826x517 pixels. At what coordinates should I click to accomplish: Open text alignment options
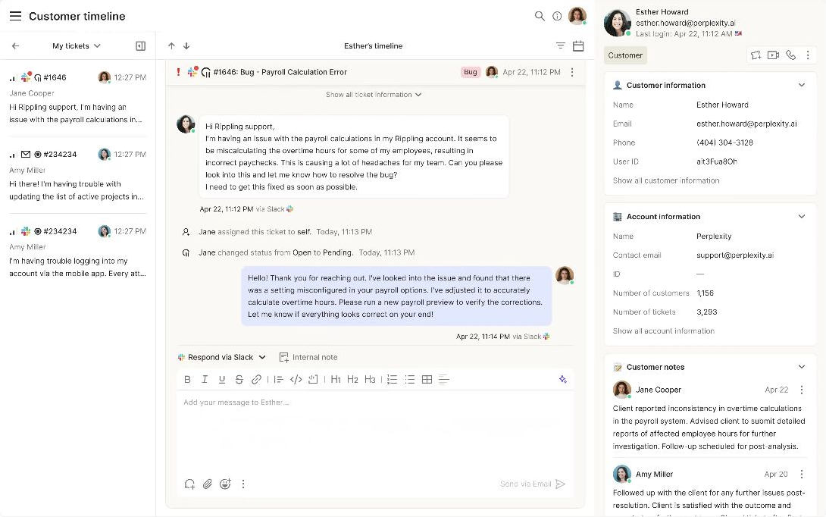pyautogui.click(x=444, y=380)
